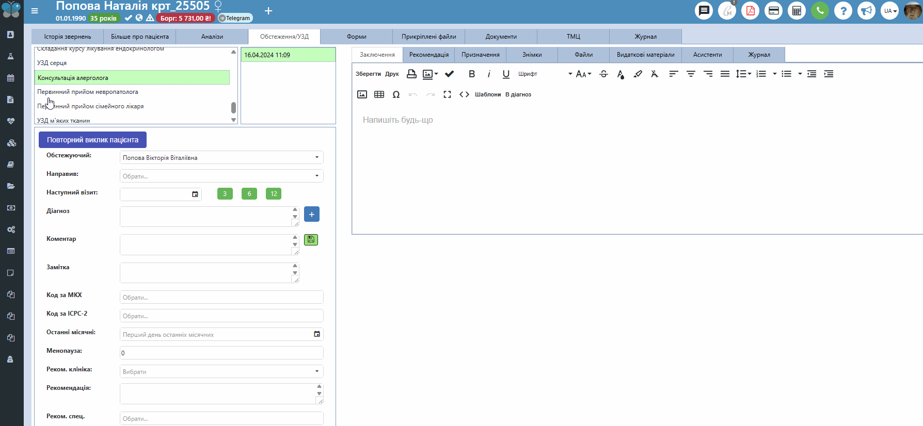Image resolution: width=923 pixels, height=426 pixels.
Task: Open the payment card icon
Action: [x=773, y=11]
